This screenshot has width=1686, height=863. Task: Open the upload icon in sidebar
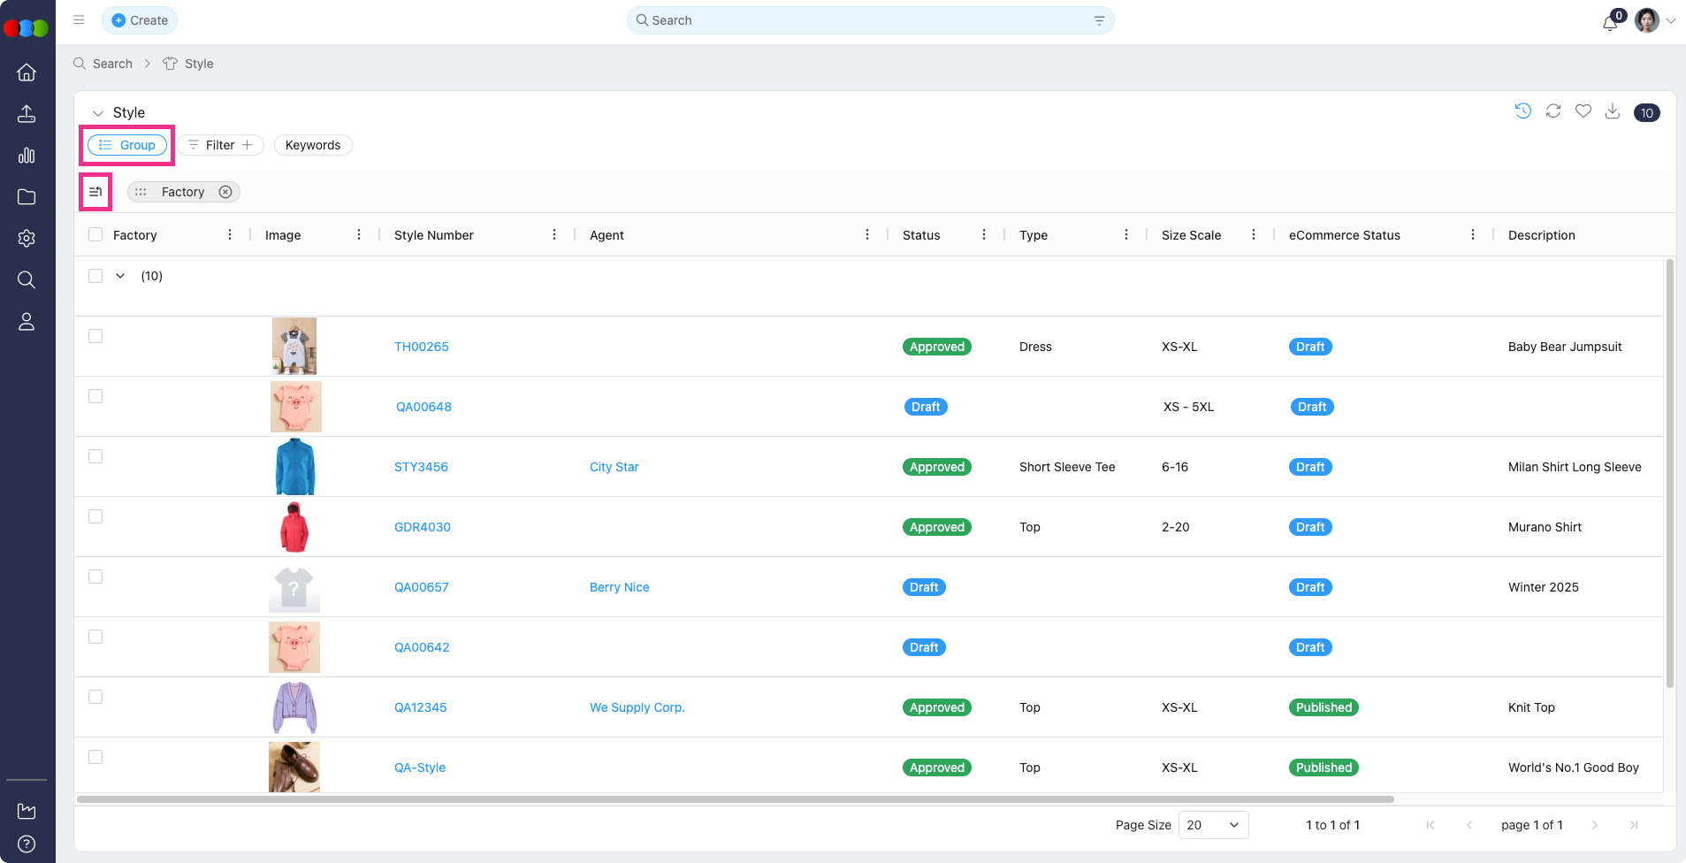pos(27,114)
